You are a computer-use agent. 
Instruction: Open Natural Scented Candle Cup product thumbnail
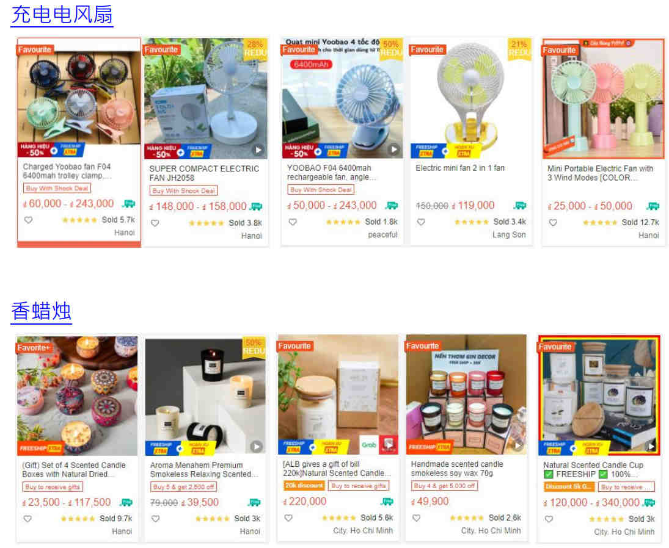599,395
